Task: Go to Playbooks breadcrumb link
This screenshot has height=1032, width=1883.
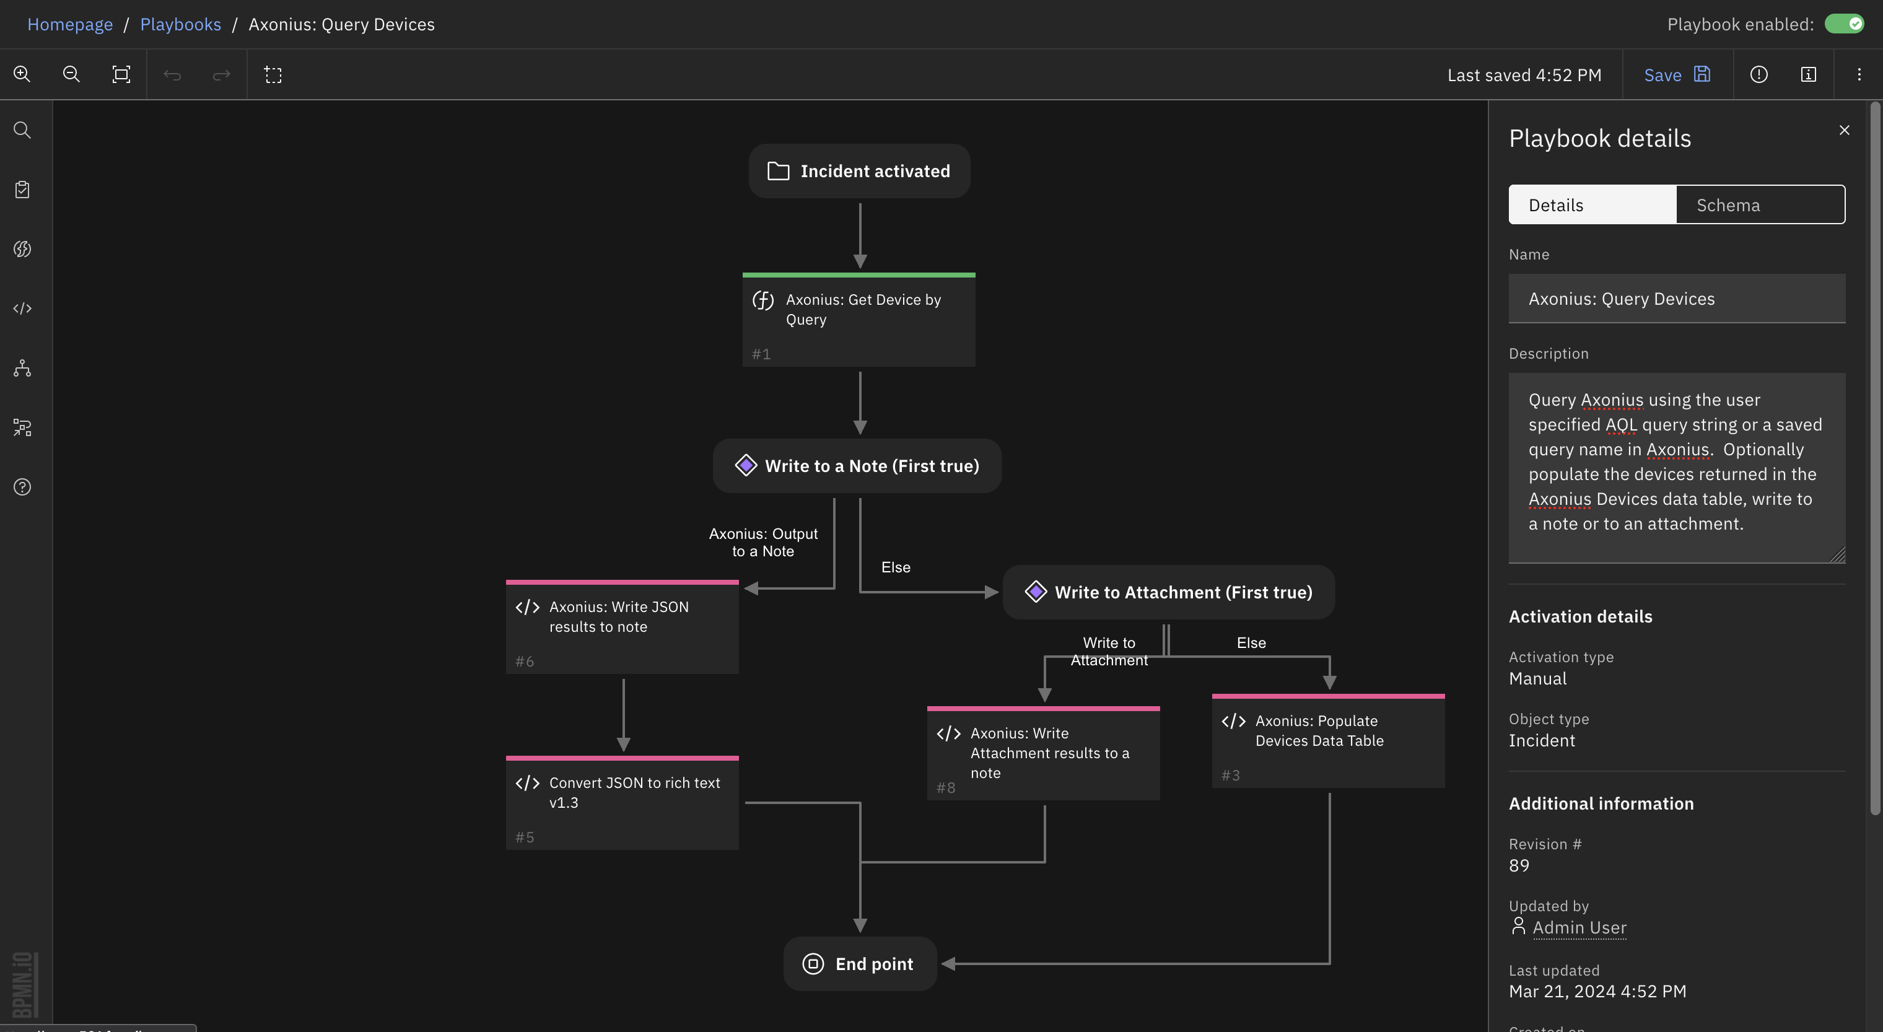Action: tap(180, 24)
